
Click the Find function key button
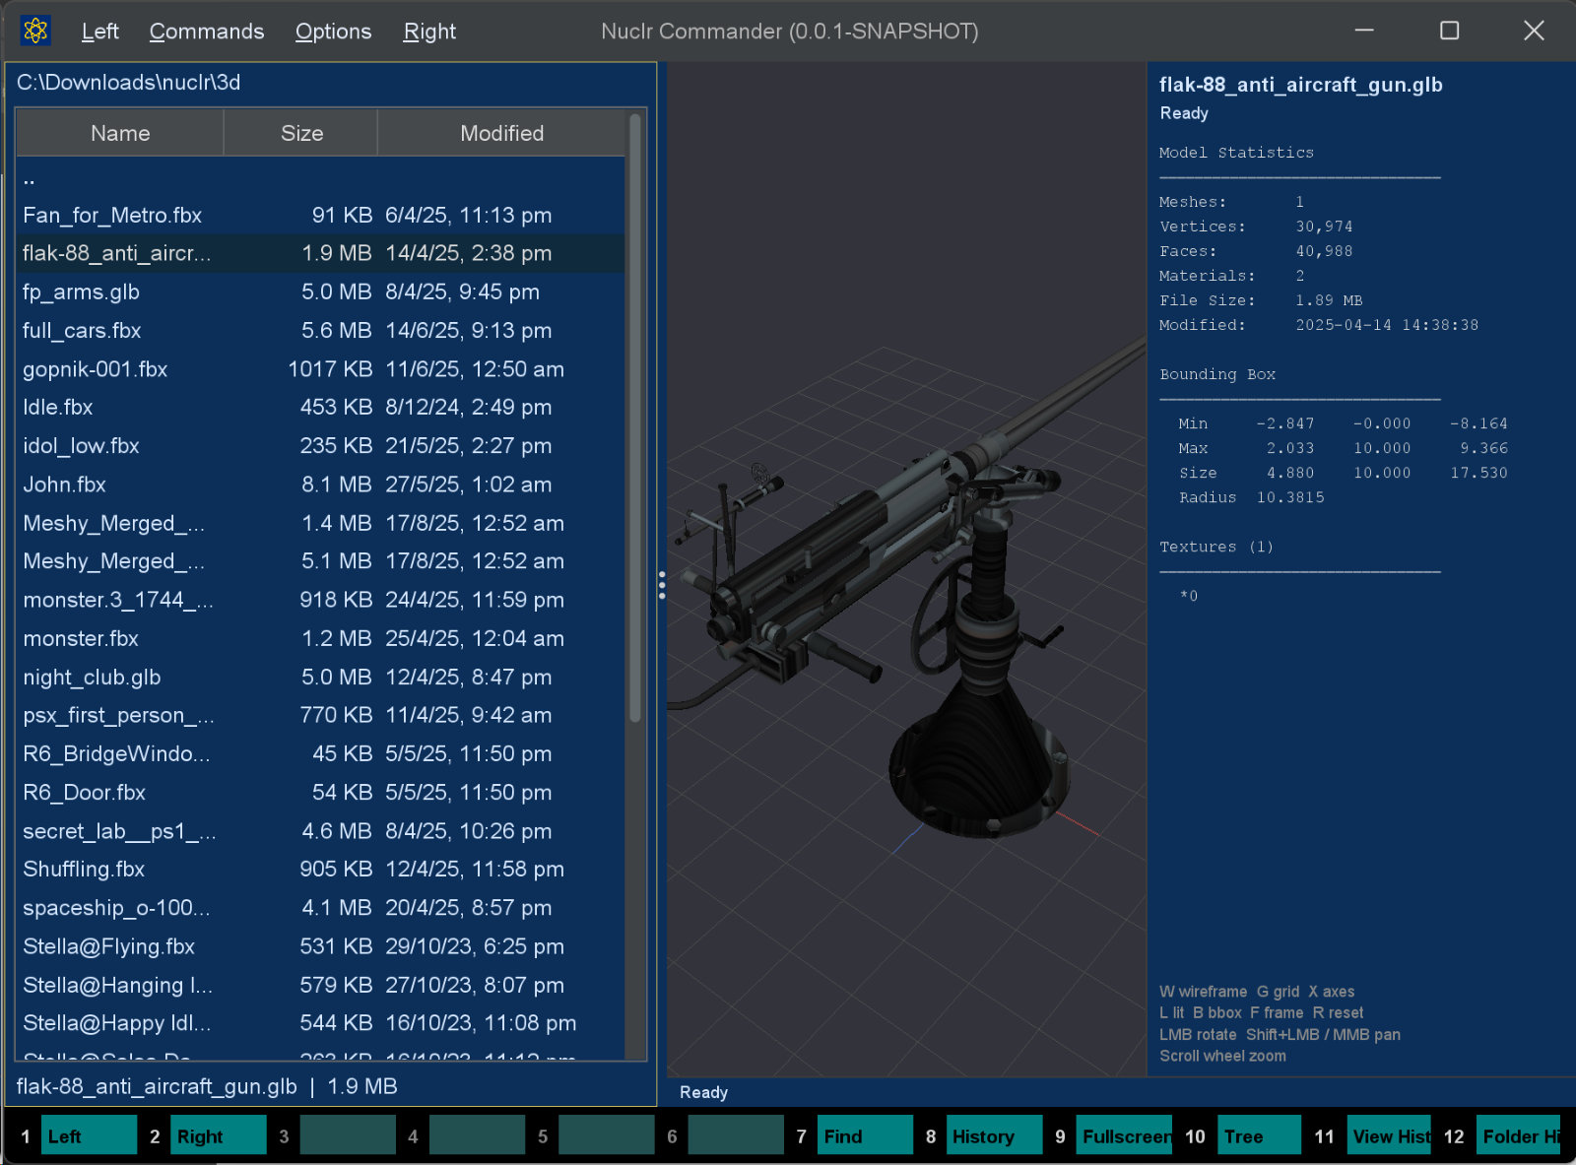point(865,1135)
